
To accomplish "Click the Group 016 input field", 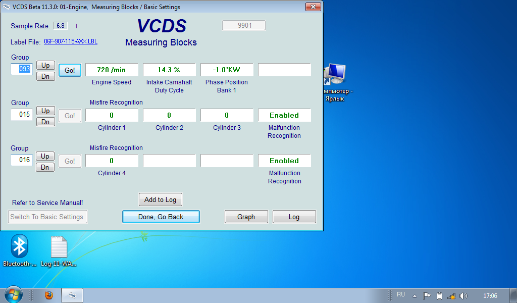I will [x=22, y=160].
